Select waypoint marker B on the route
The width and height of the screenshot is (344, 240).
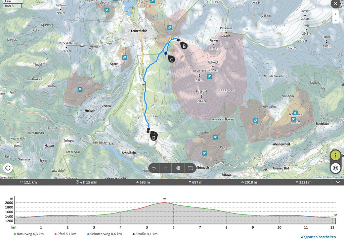point(183,46)
